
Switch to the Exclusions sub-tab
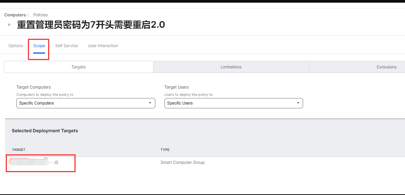(386, 67)
